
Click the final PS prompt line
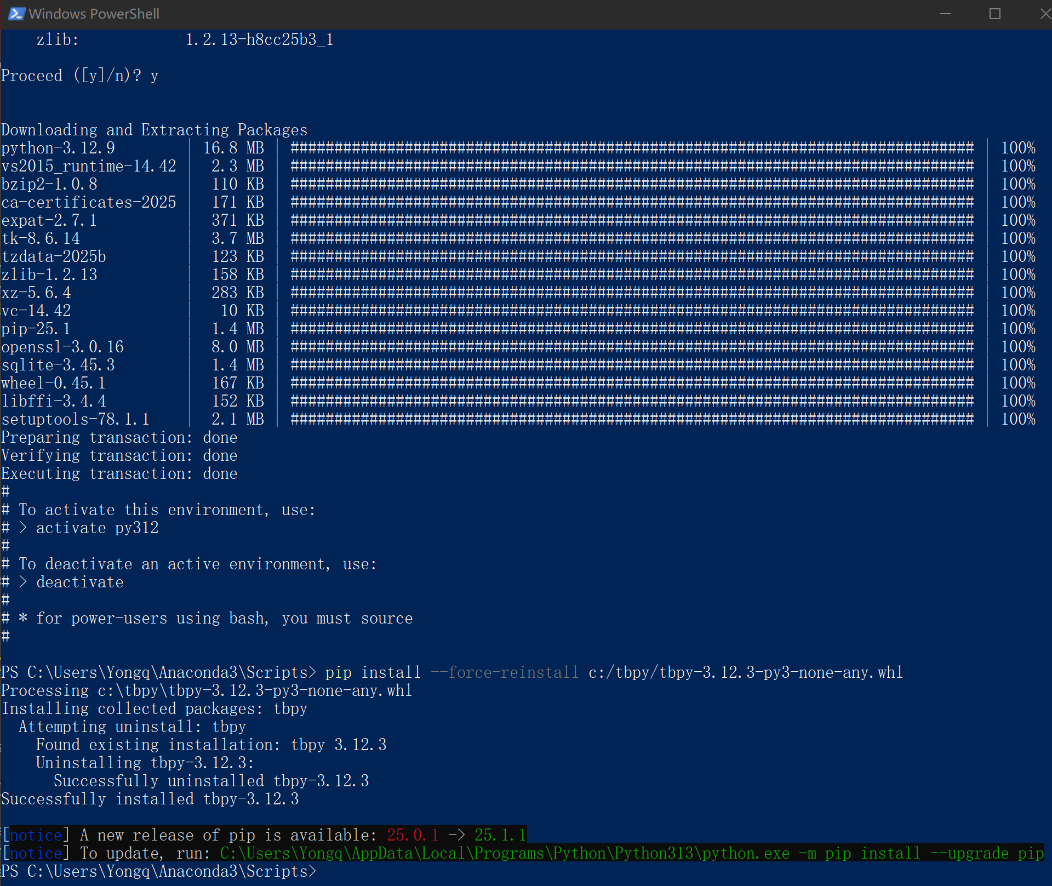[159, 871]
